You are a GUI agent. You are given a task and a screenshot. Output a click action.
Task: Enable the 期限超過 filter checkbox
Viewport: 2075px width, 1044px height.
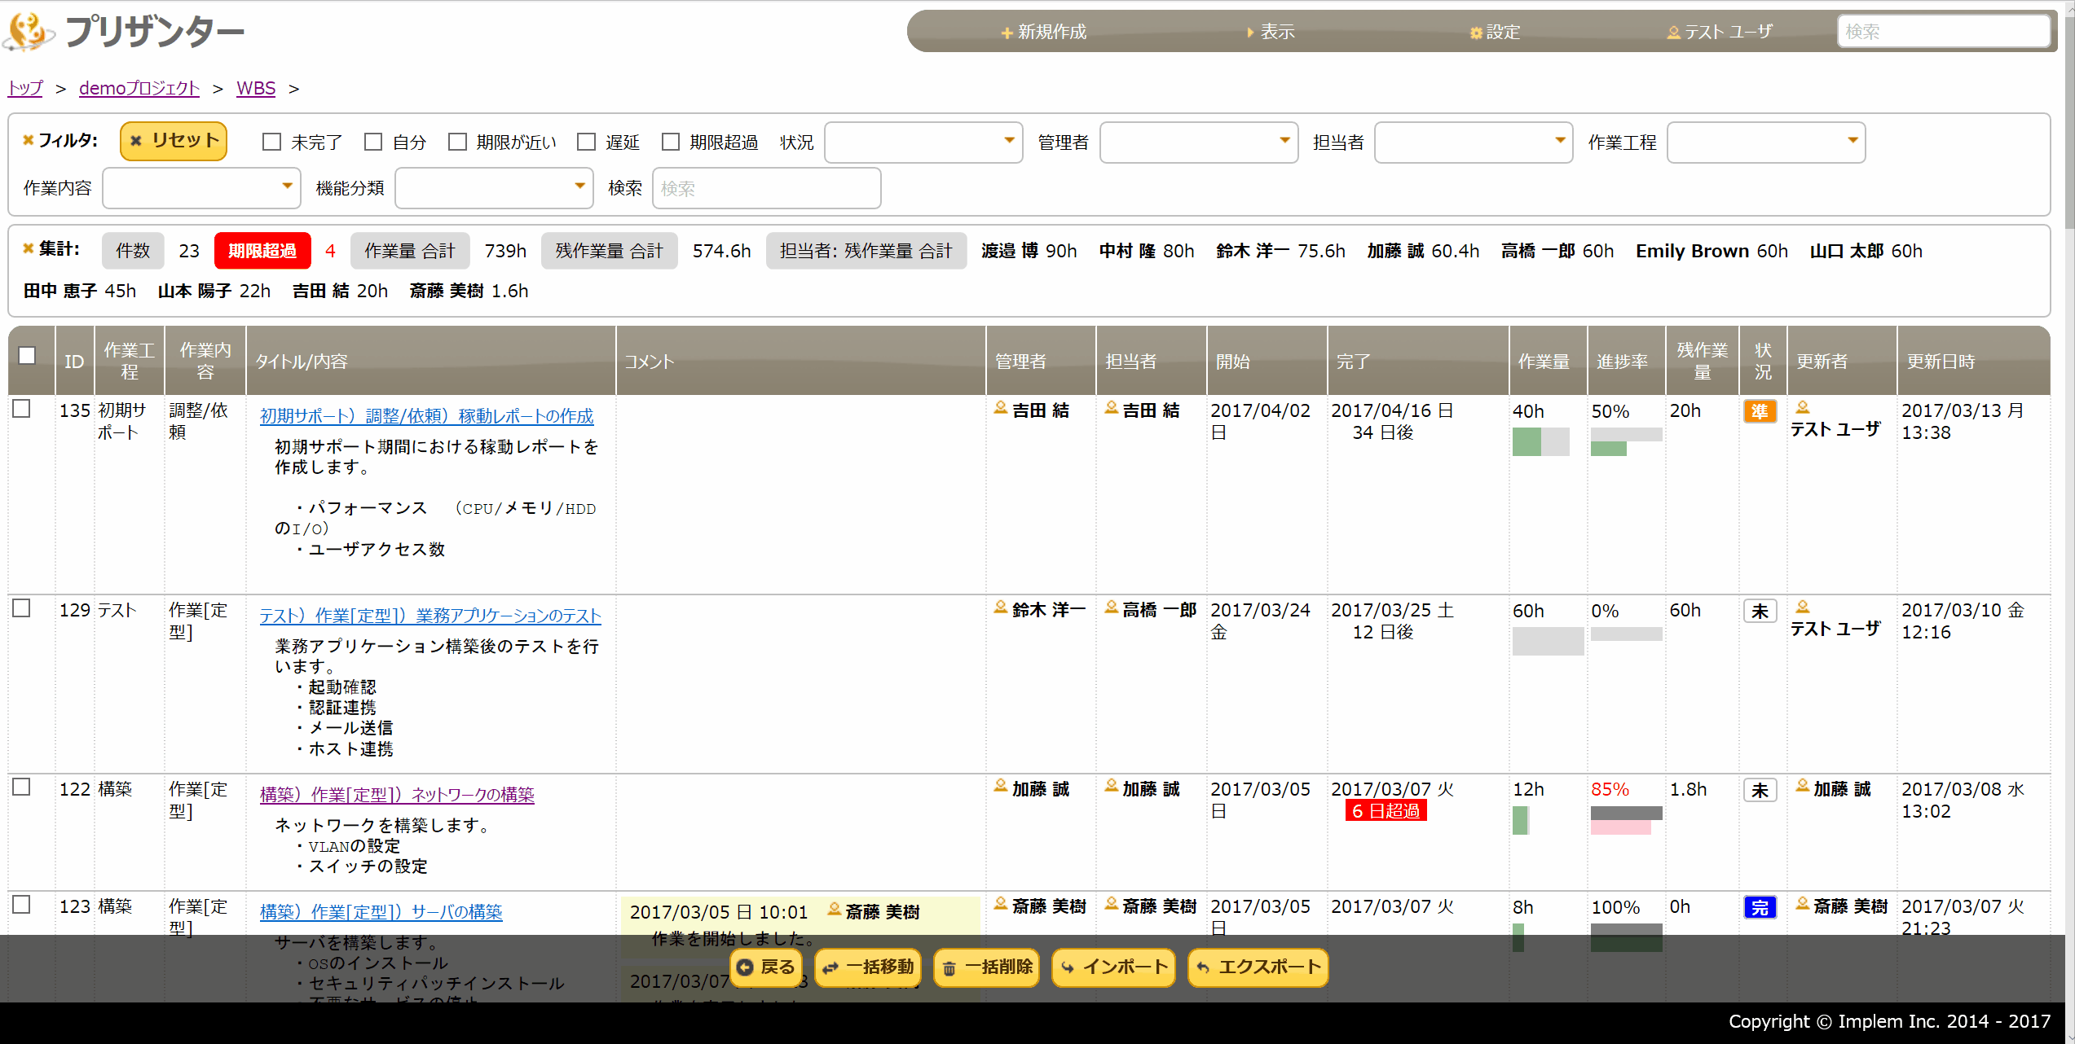[670, 142]
